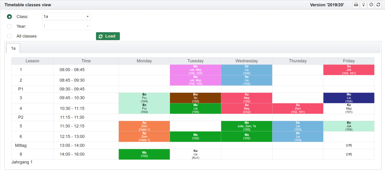Open the Ku lesson in room Ku1
385x171 pixels.
195,154
